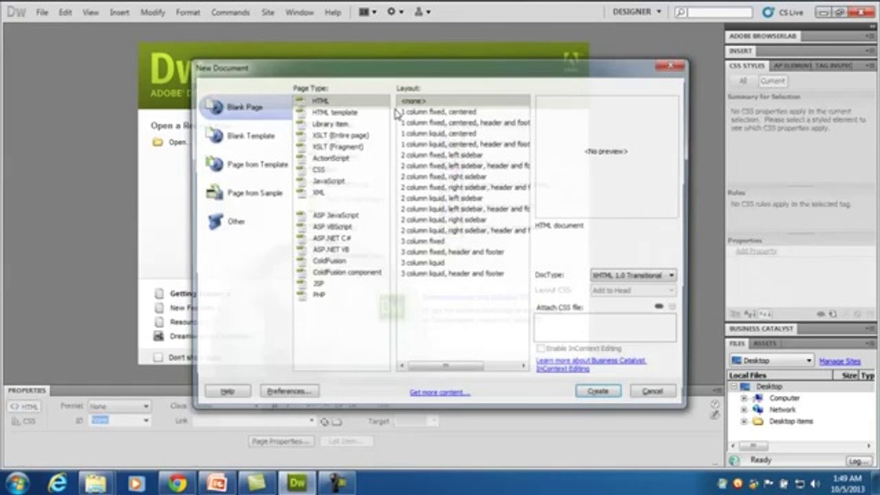The height and width of the screenshot is (495, 880).
Task: Open the ID dropdown in Properties
Action: click(x=120, y=420)
